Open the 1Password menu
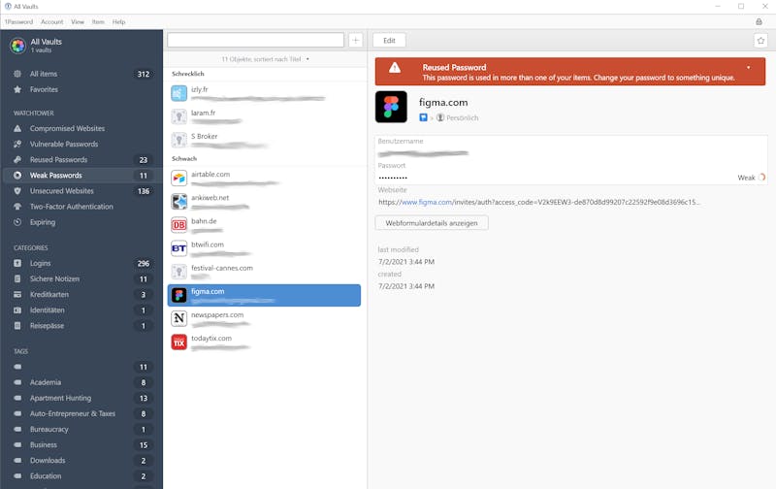The width and height of the screenshot is (776, 489). [x=18, y=21]
